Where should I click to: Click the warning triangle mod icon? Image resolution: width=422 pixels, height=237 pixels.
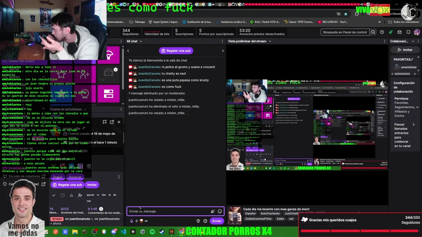[71, 195]
